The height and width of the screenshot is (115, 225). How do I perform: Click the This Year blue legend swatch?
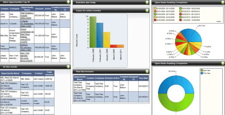point(202,73)
